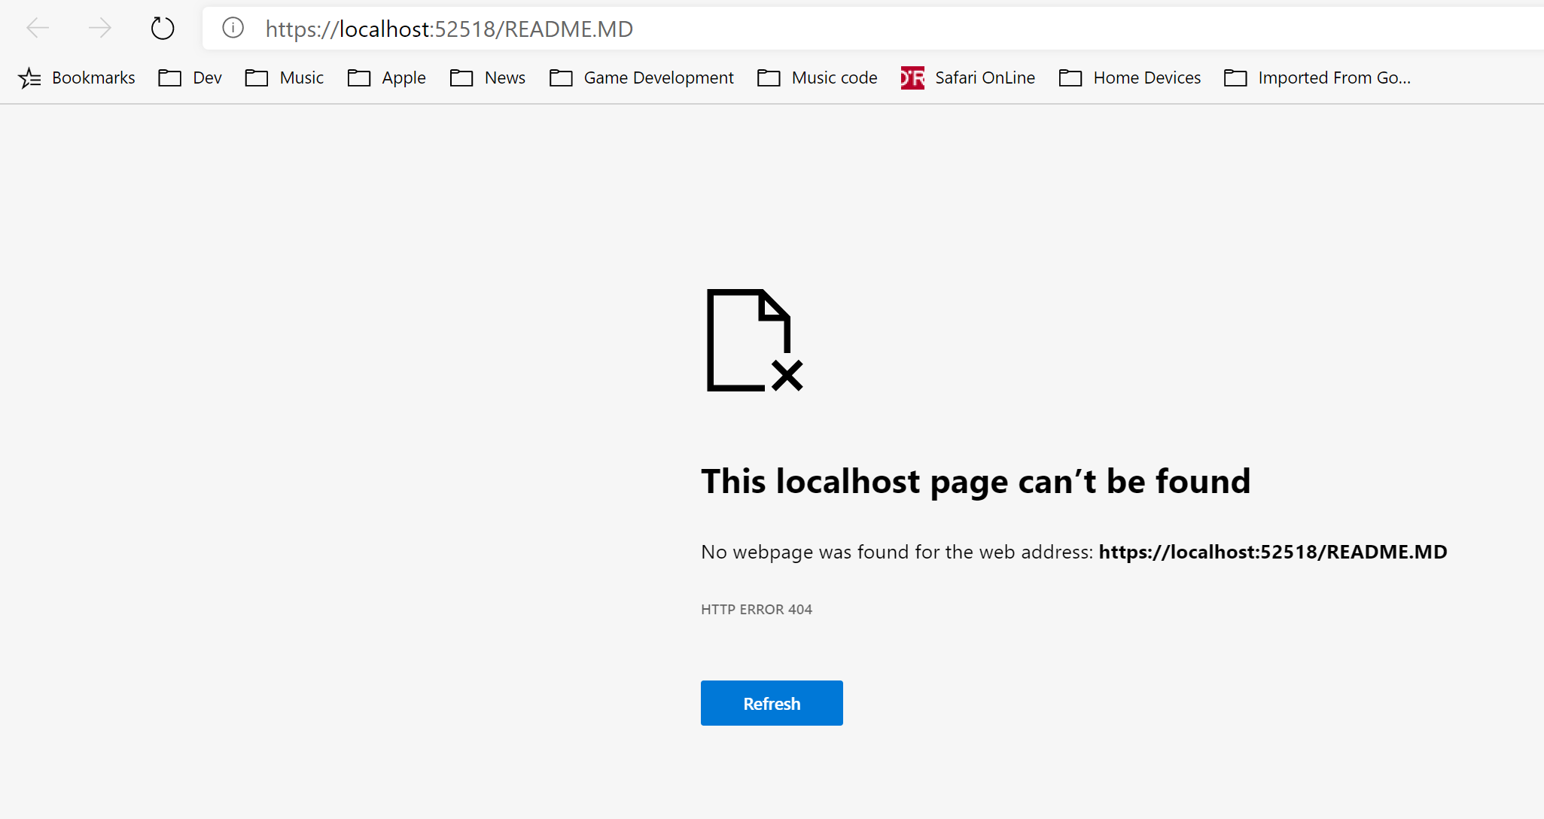Expand the Imported From Go... folder
1544x819 pixels.
click(x=1317, y=78)
